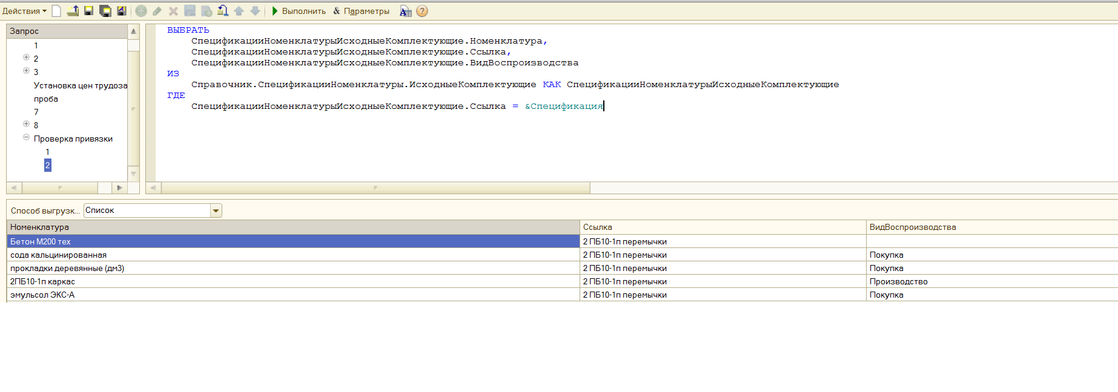Click the КАК keyword in query

[x=552, y=85]
